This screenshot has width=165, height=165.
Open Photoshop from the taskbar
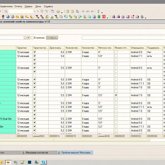(x=30, y=162)
